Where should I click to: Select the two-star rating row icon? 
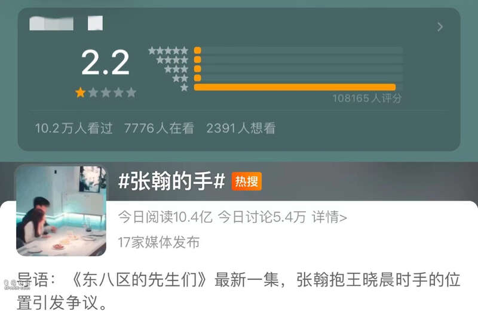[180, 79]
